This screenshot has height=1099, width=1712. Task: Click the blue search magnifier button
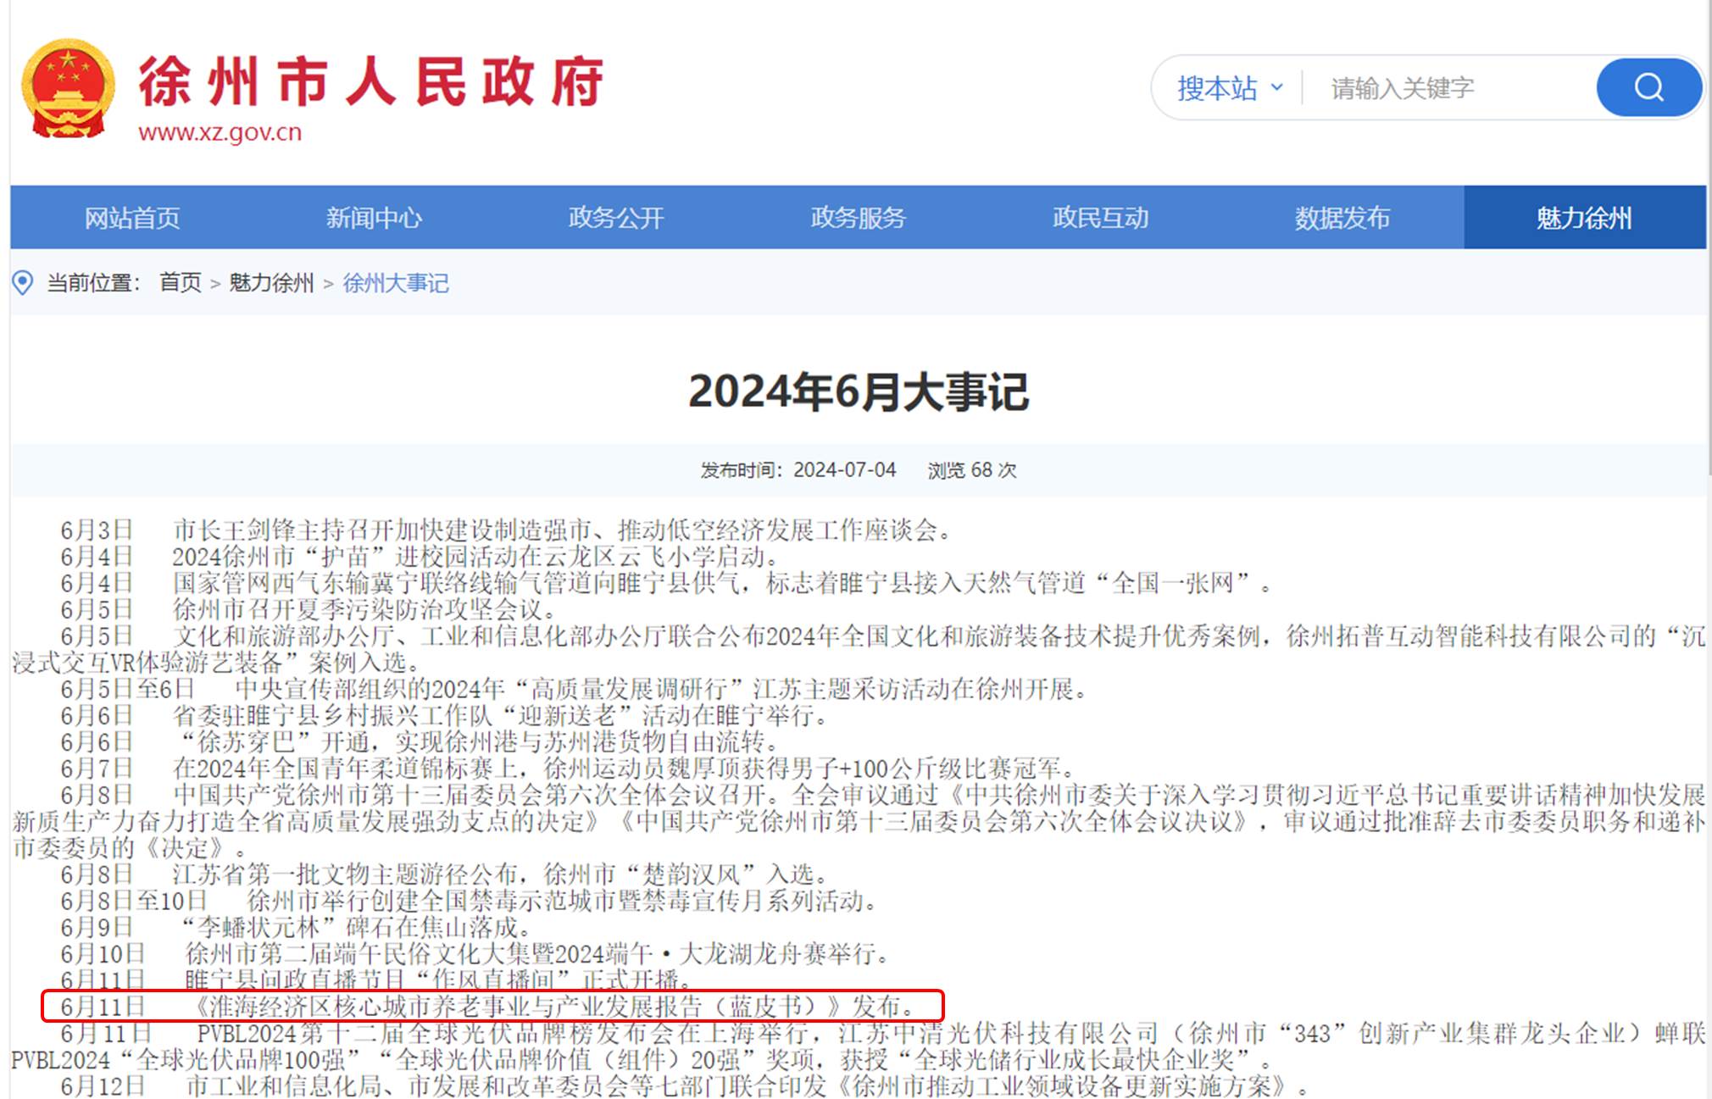pos(1648,87)
